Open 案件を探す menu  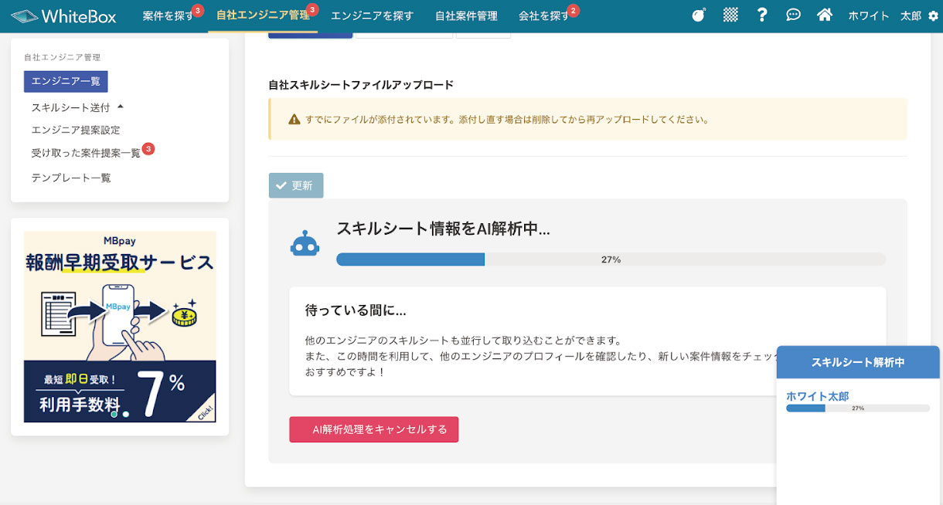(x=169, y=15)
